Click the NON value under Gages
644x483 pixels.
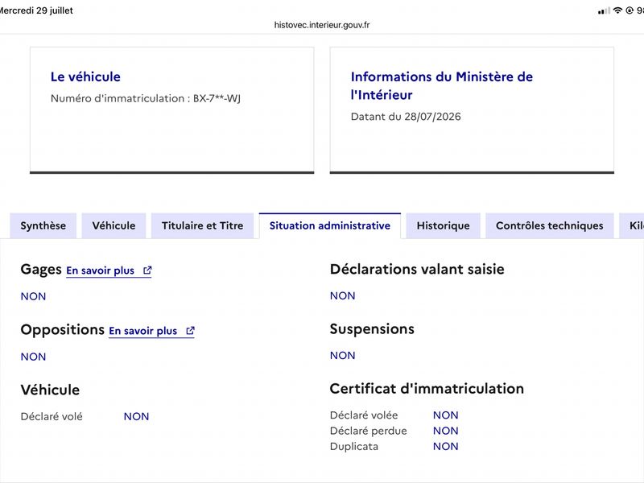33,296
